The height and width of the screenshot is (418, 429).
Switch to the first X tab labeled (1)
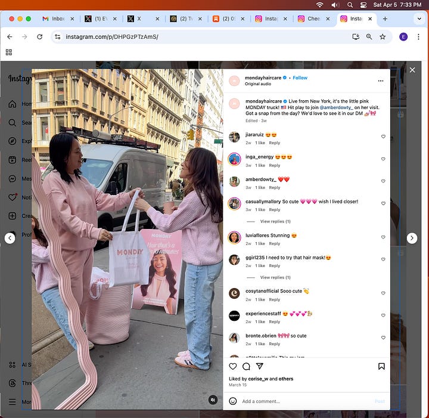101,18
